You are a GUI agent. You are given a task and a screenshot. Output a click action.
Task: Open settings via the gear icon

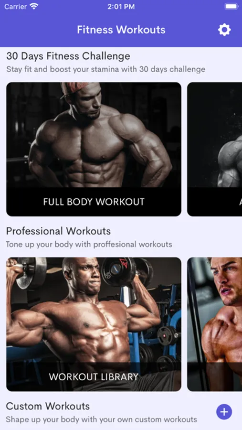pyautogui.click(x=224, y=30)
